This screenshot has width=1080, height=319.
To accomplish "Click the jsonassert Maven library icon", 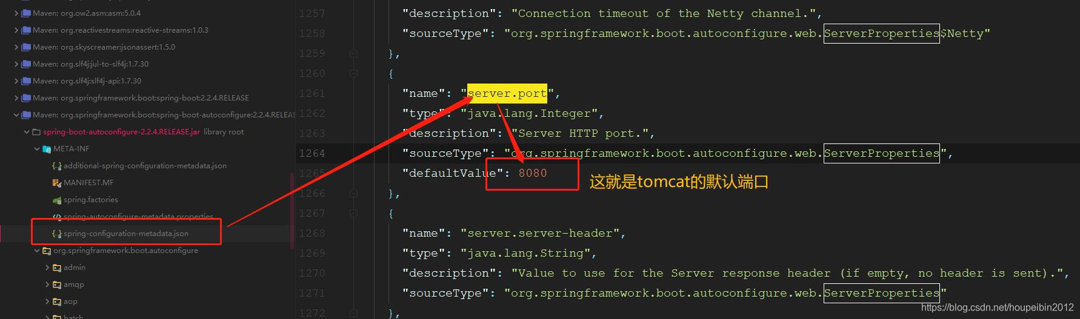I will coord(26,47).
